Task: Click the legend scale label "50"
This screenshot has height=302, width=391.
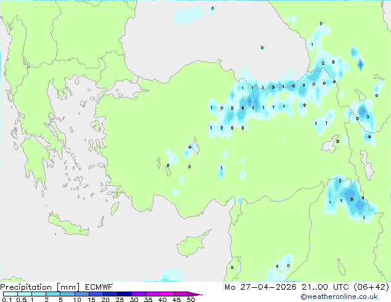Action: [x=191, y=300]
